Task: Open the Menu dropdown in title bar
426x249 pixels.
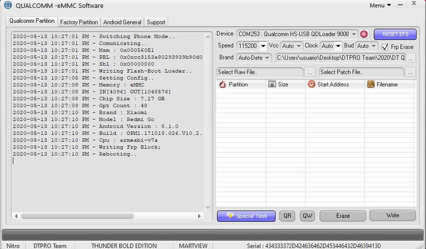Action: pos(380,5)
